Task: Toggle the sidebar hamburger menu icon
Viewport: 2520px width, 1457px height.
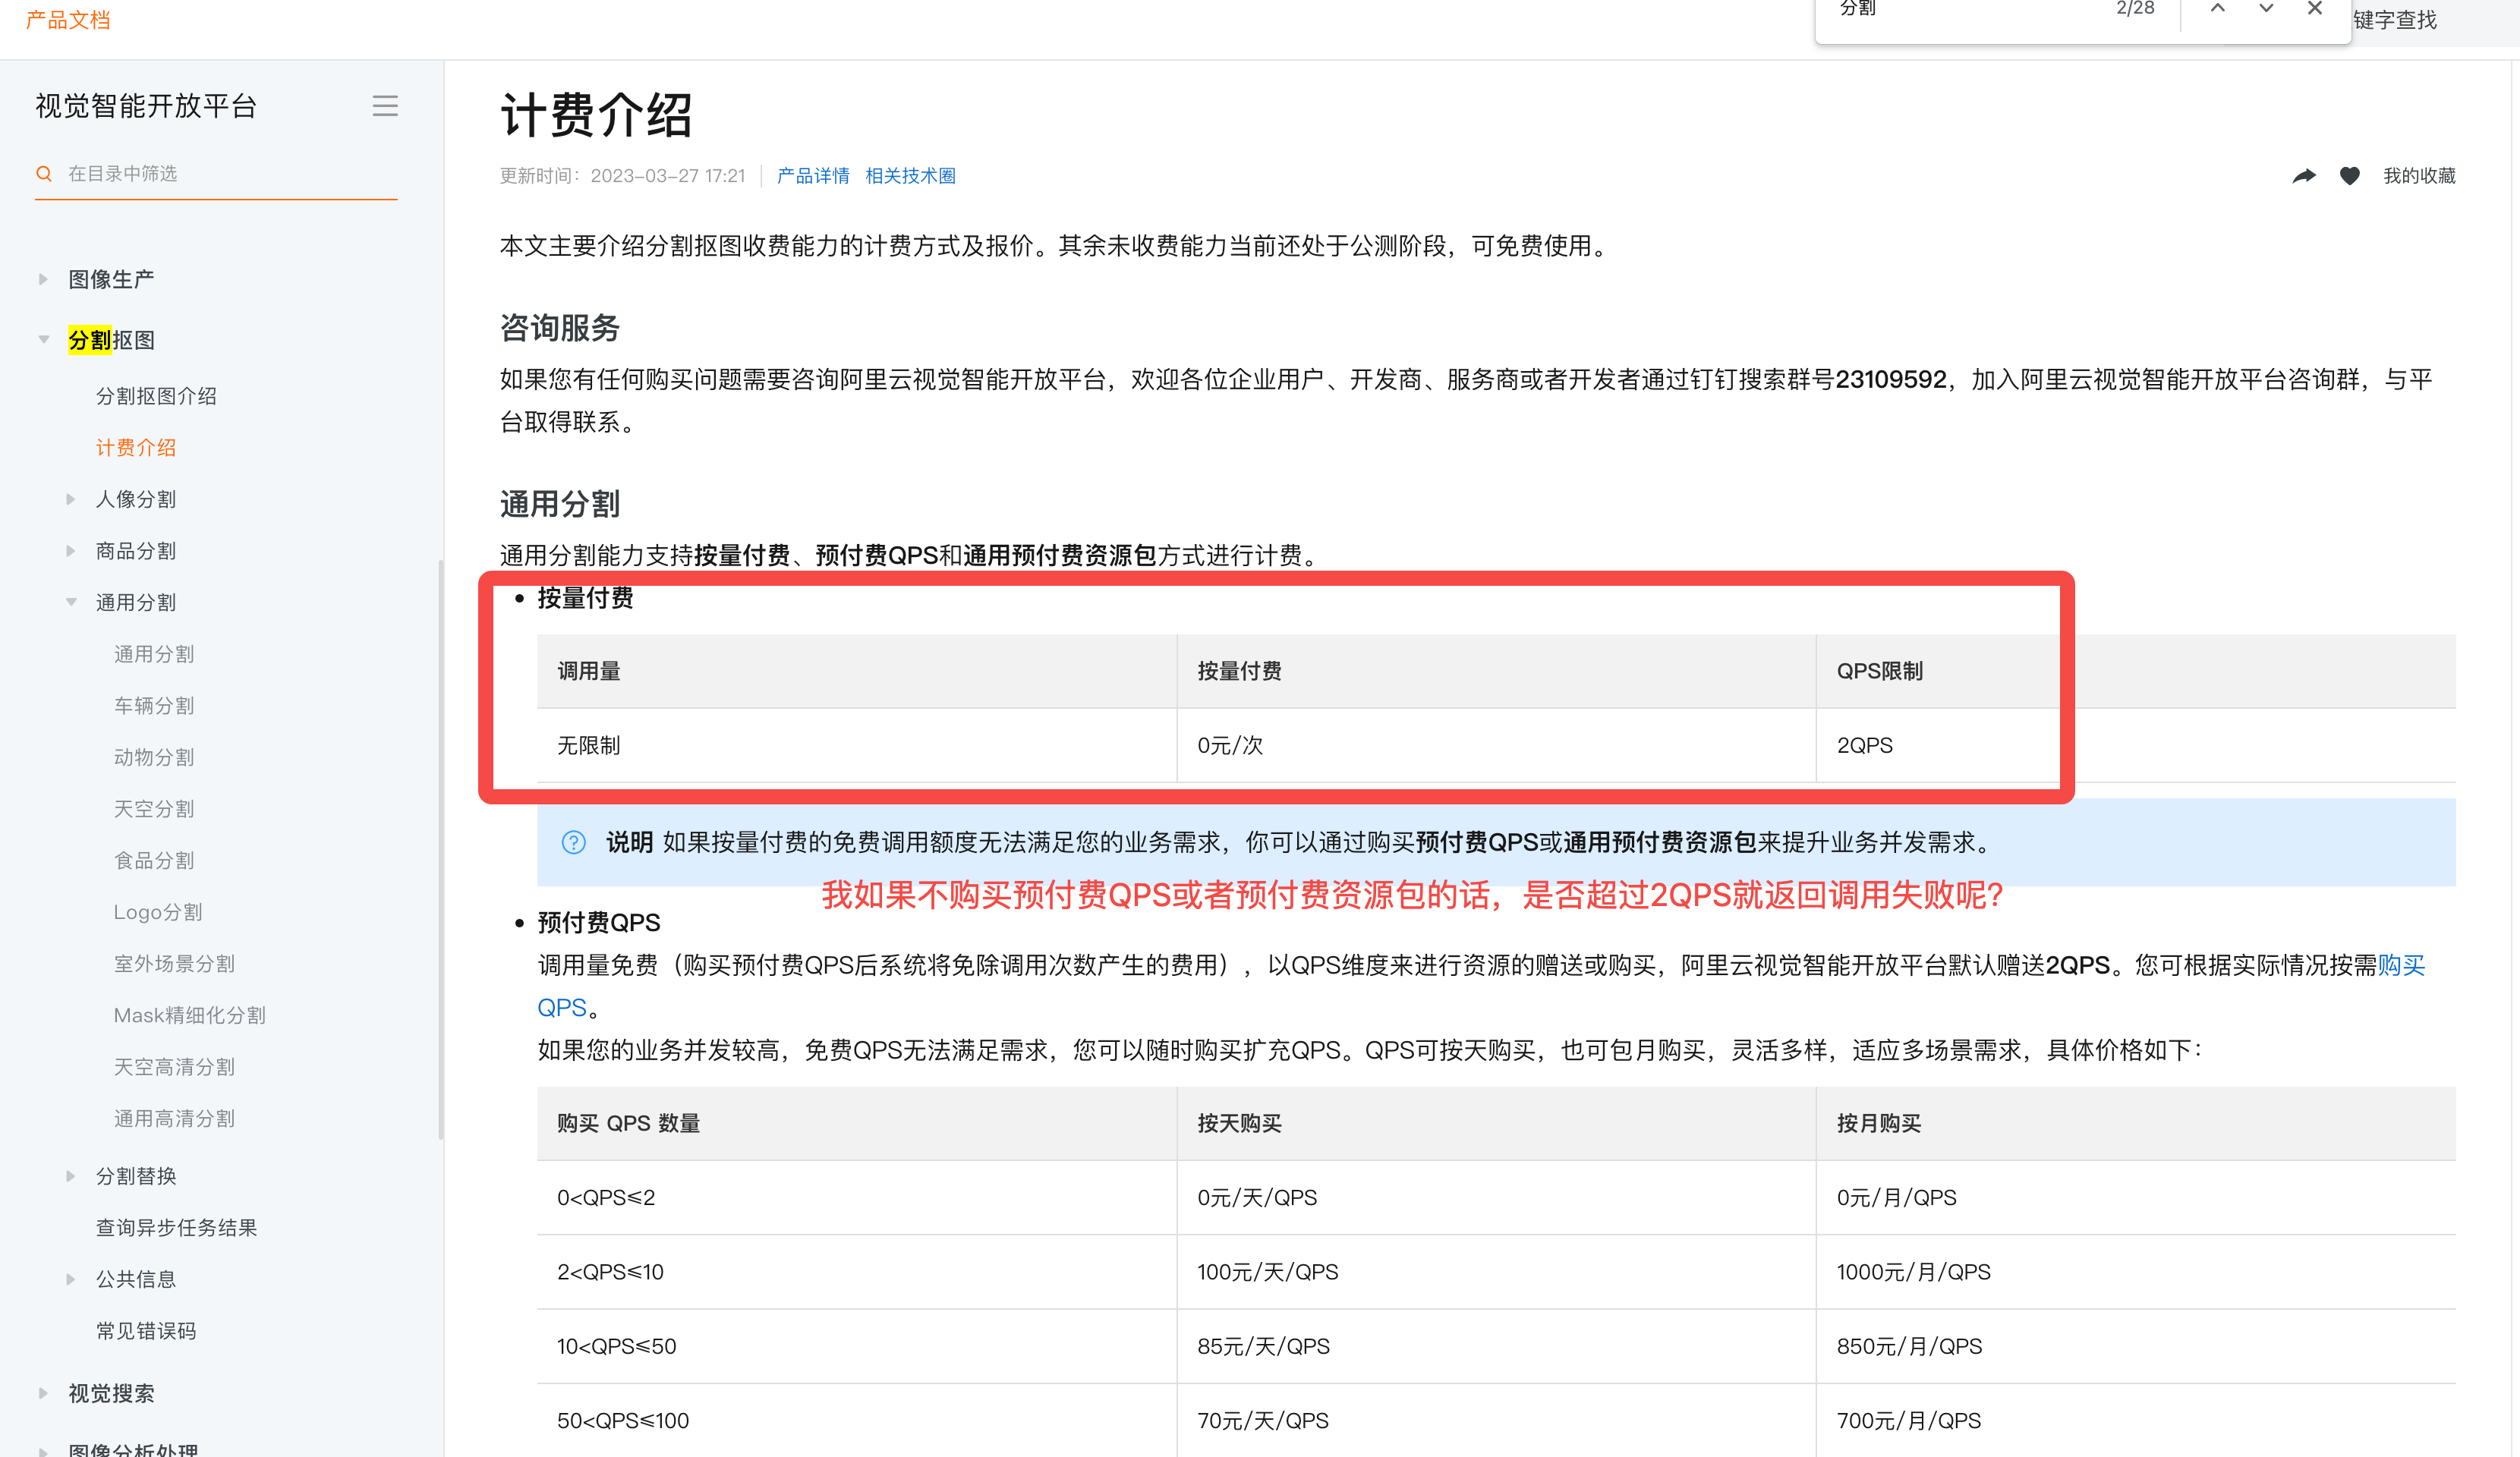Action: coord(385,106)
